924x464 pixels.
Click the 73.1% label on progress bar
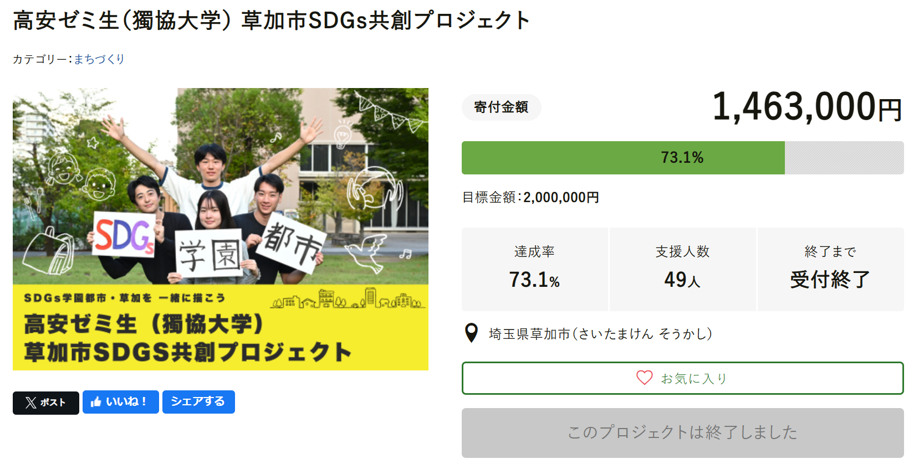682,158
